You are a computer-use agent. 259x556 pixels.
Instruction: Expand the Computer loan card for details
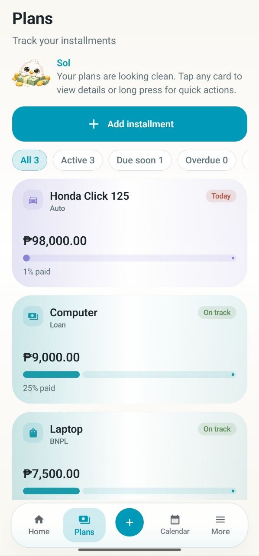point(129,350)
